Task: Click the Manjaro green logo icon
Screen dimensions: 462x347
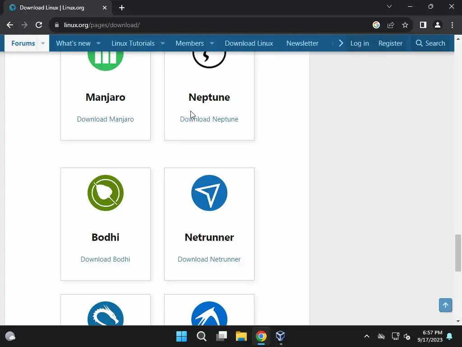Action: [x=106, y=61]
